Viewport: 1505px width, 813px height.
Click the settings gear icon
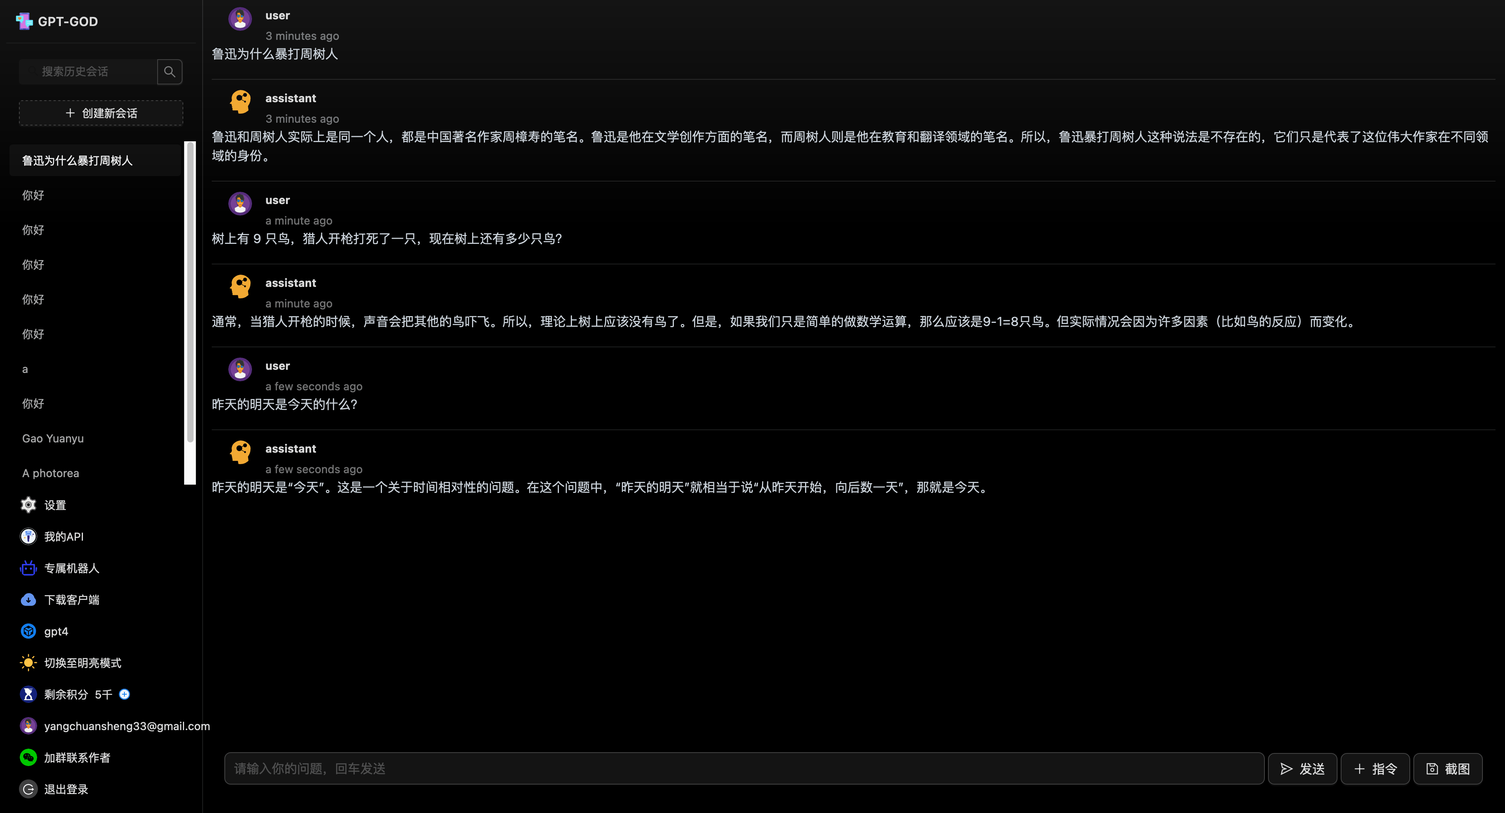pyautogui.click(x=28, y=505)
